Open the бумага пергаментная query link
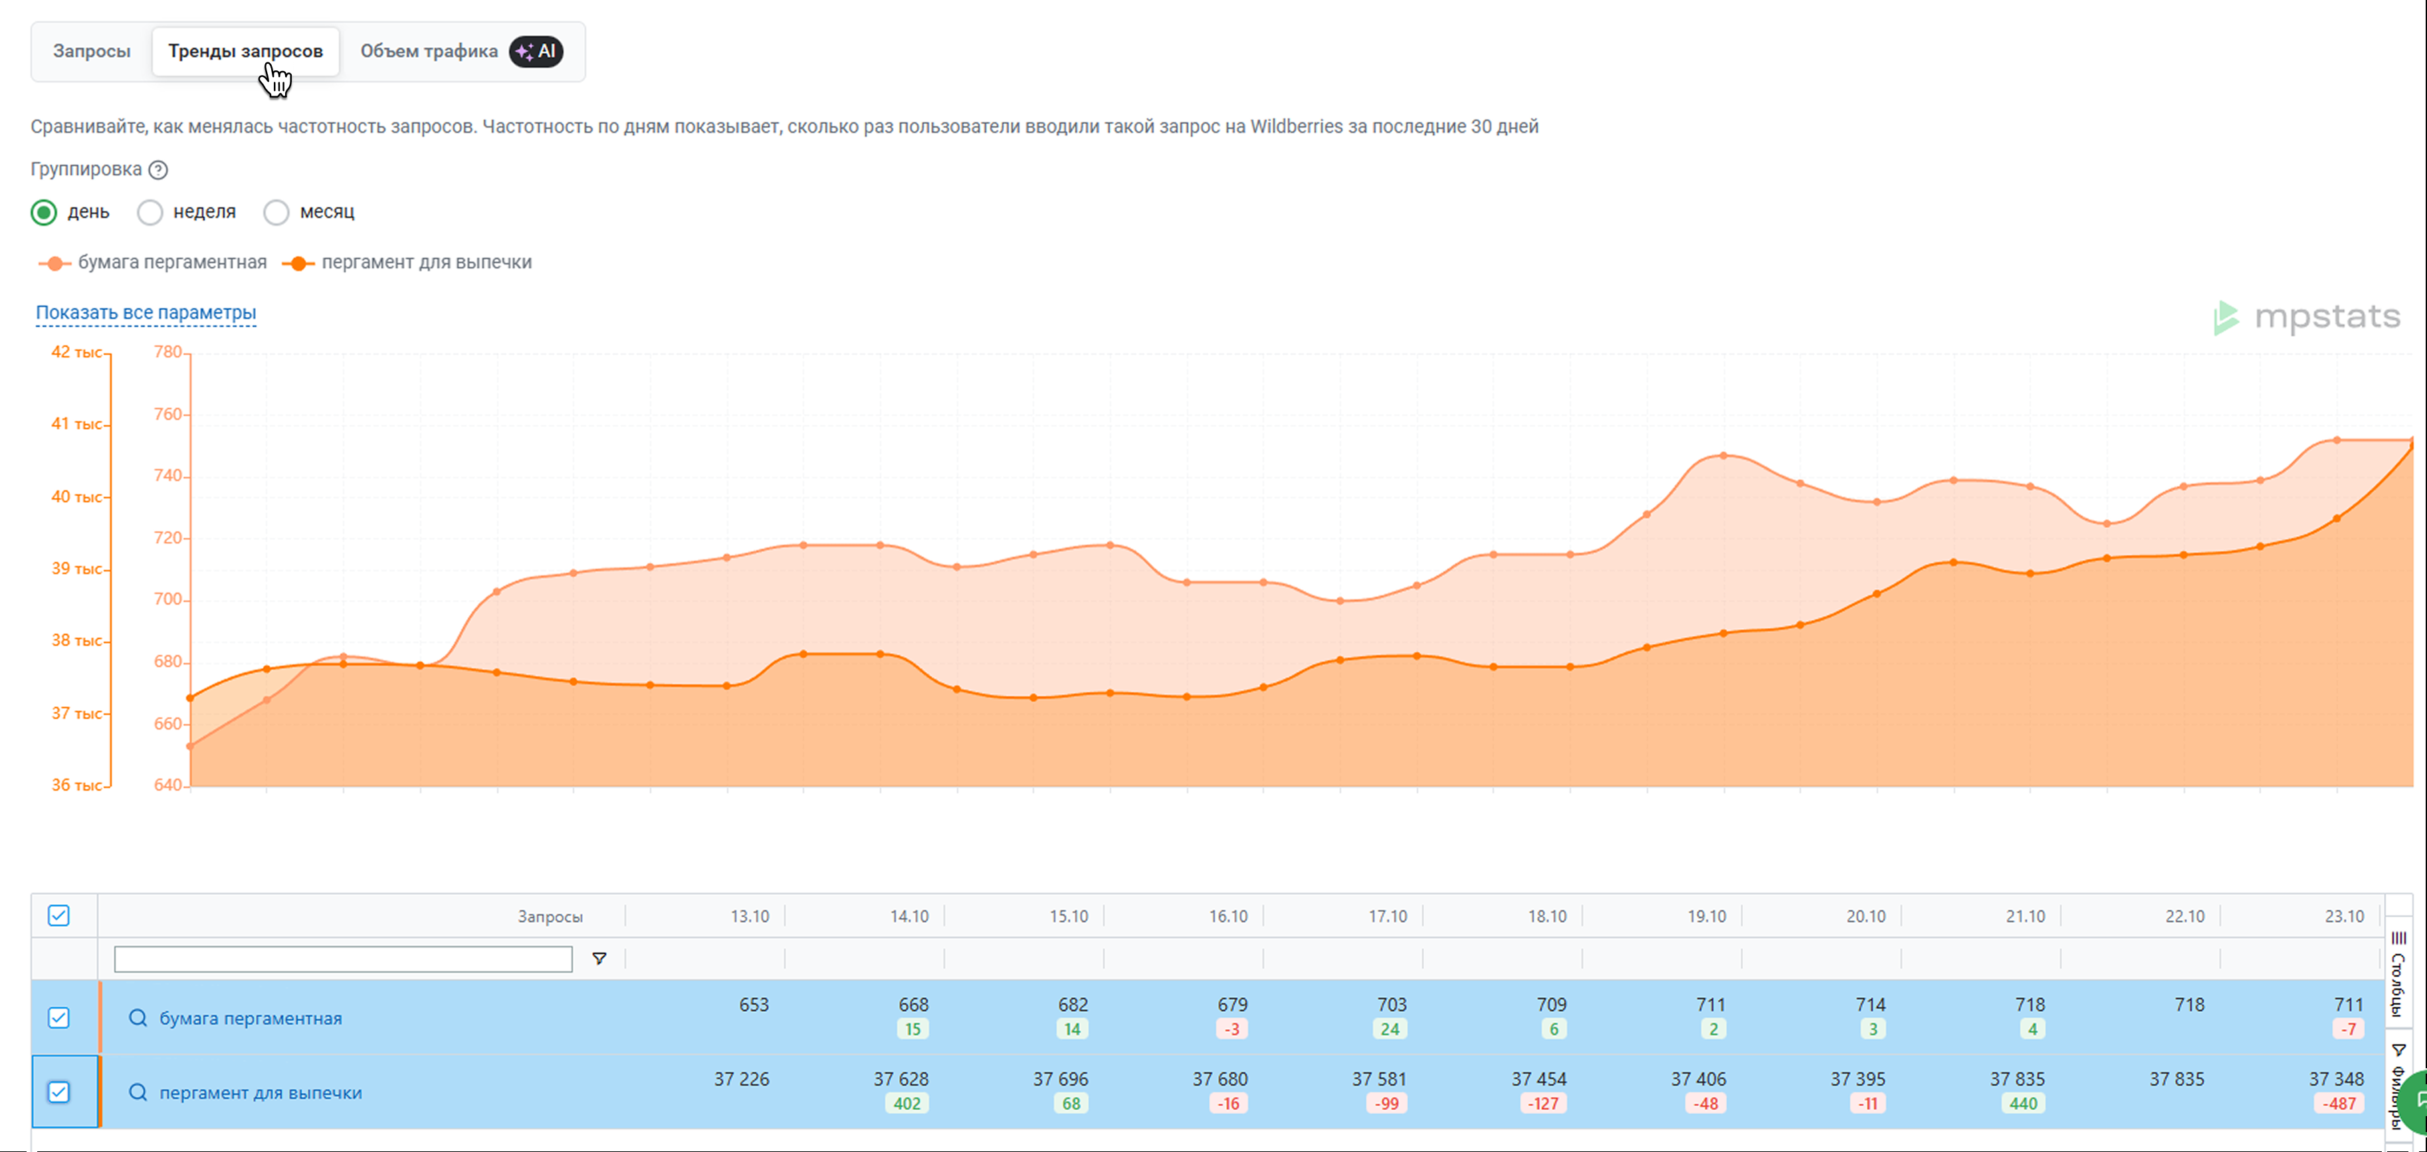 pyautogui.click(x=251, y=1018)
